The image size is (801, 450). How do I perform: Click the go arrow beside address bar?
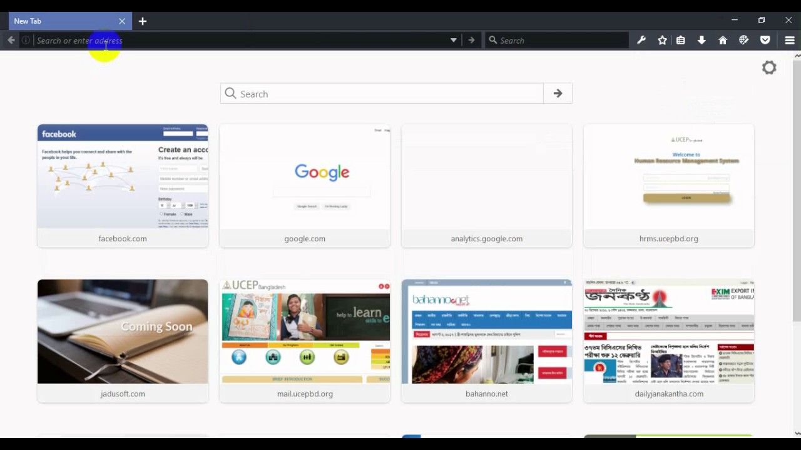471,40
